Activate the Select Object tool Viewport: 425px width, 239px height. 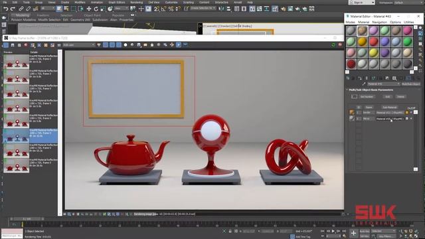[59, 9]
